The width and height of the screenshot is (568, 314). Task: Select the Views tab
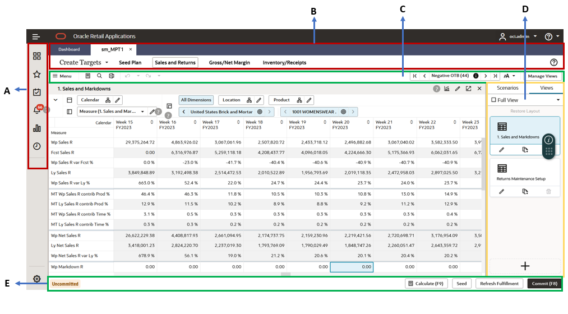coord(546,88)
